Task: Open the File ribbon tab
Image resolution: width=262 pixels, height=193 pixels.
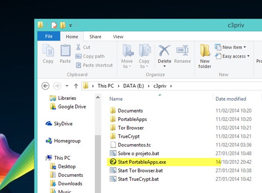Action: pos(49,36)
